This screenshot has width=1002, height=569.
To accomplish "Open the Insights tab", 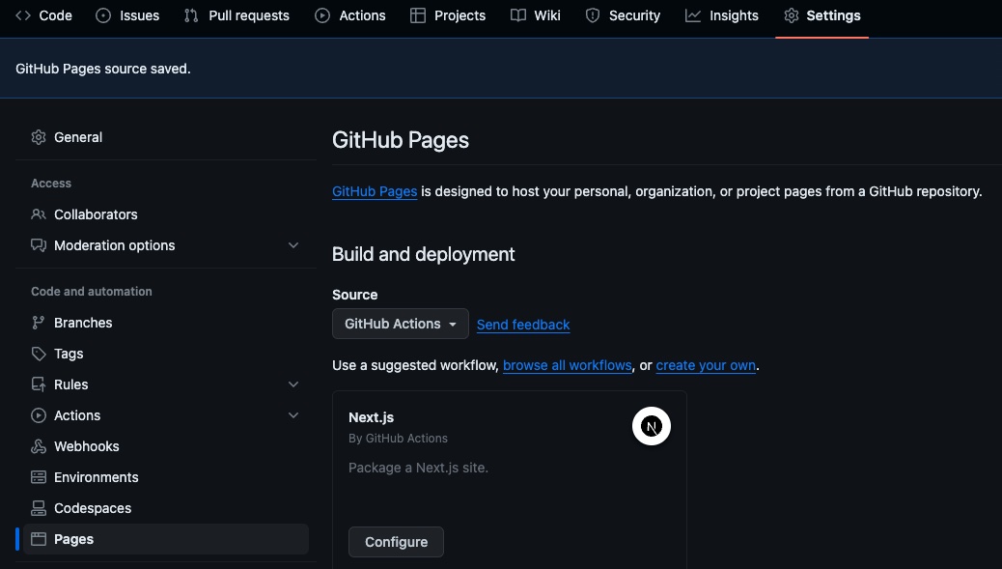I will click(x=722, y=15).
